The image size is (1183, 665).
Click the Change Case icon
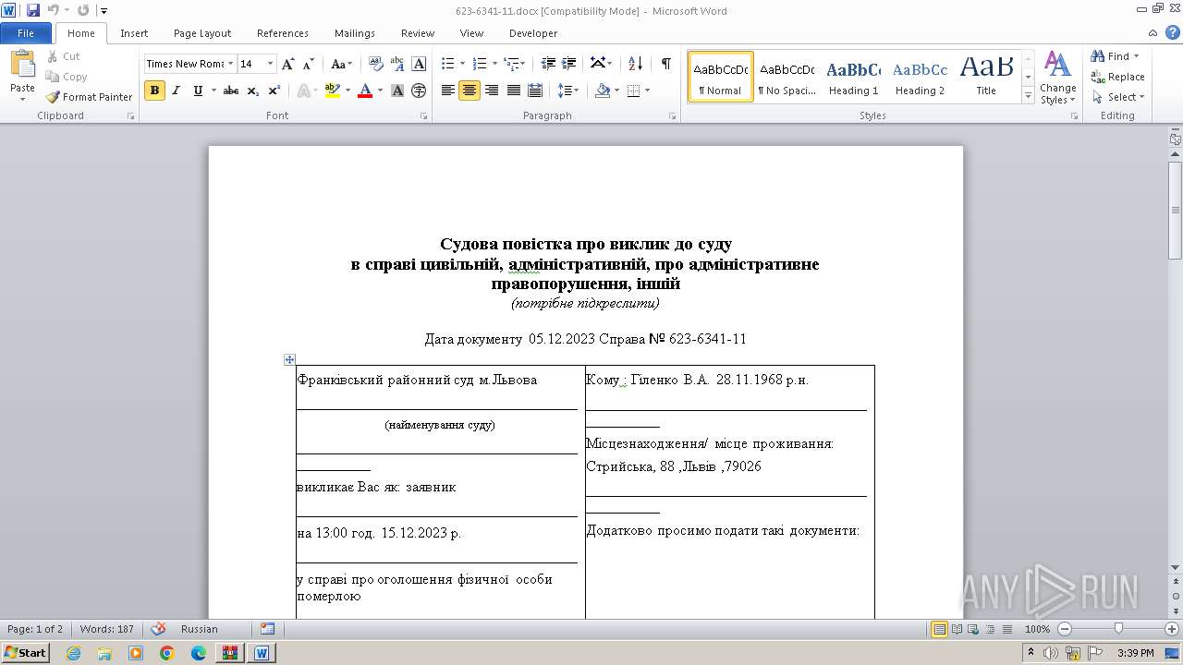click(x=339, y=64)
